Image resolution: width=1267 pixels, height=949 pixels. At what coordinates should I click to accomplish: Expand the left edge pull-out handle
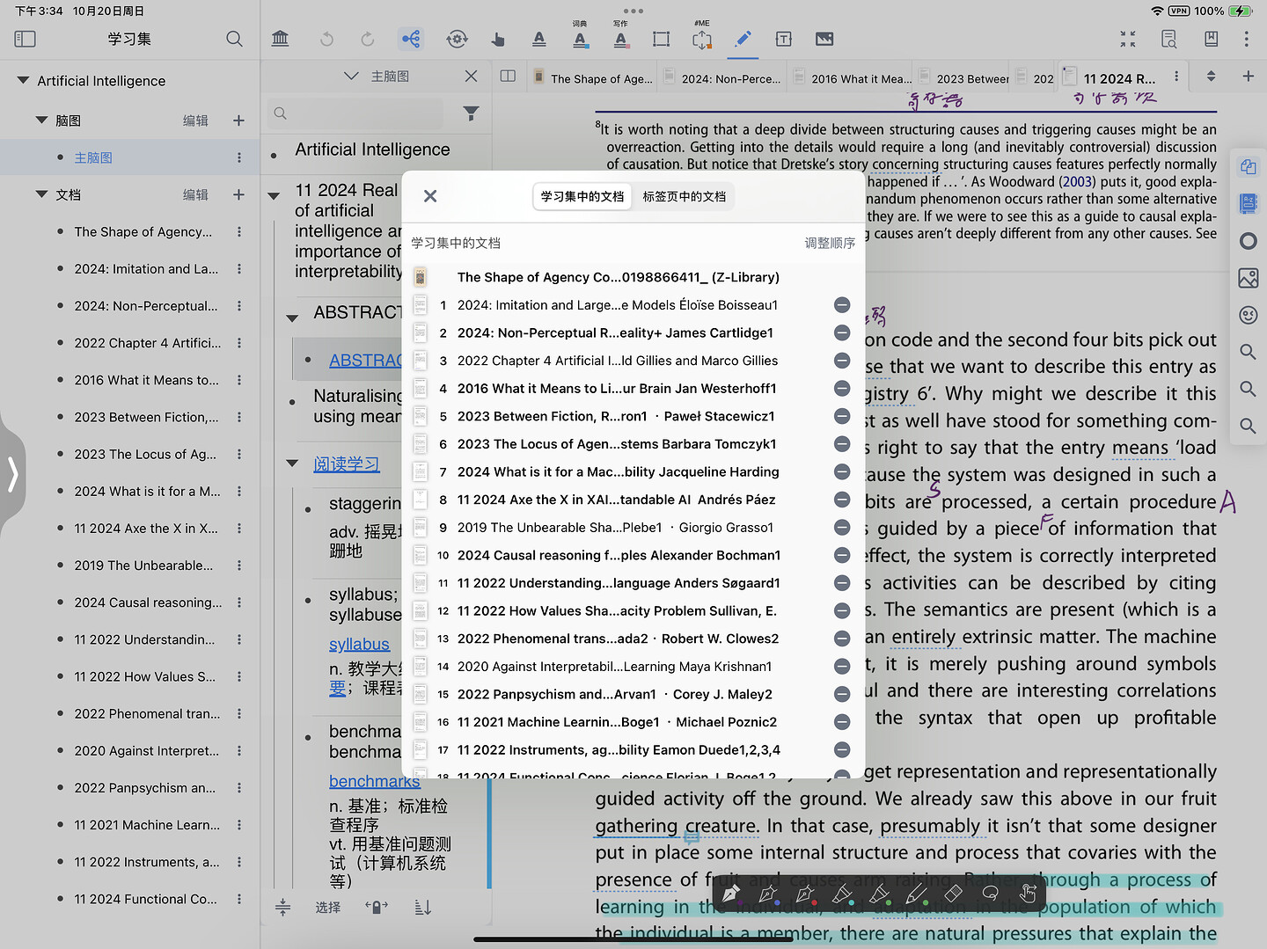click(x=12, y=474)
